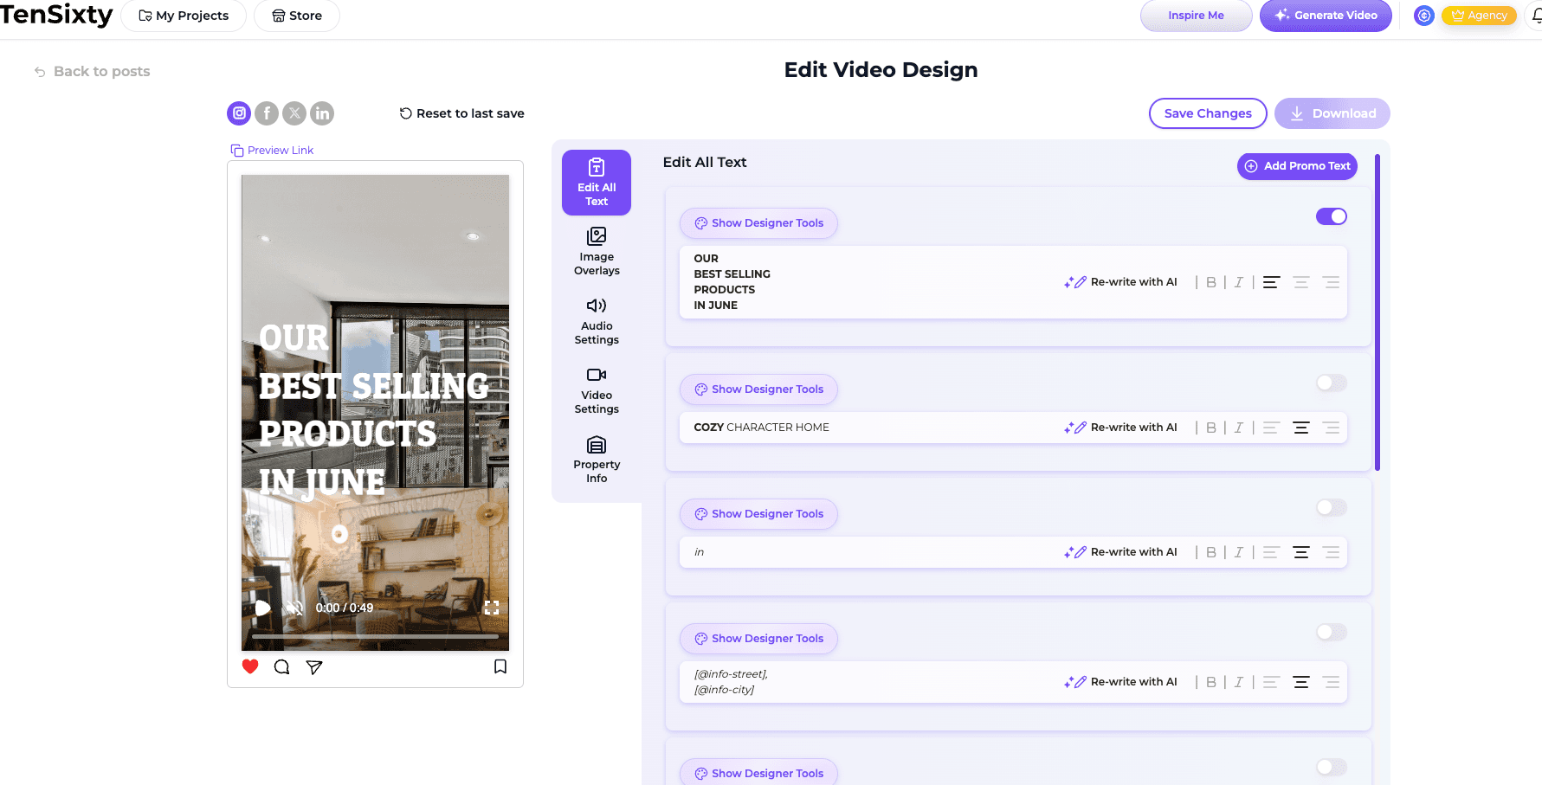Right-align the OUR BEST SELLING text
1542x785 pixels.
1331,282
